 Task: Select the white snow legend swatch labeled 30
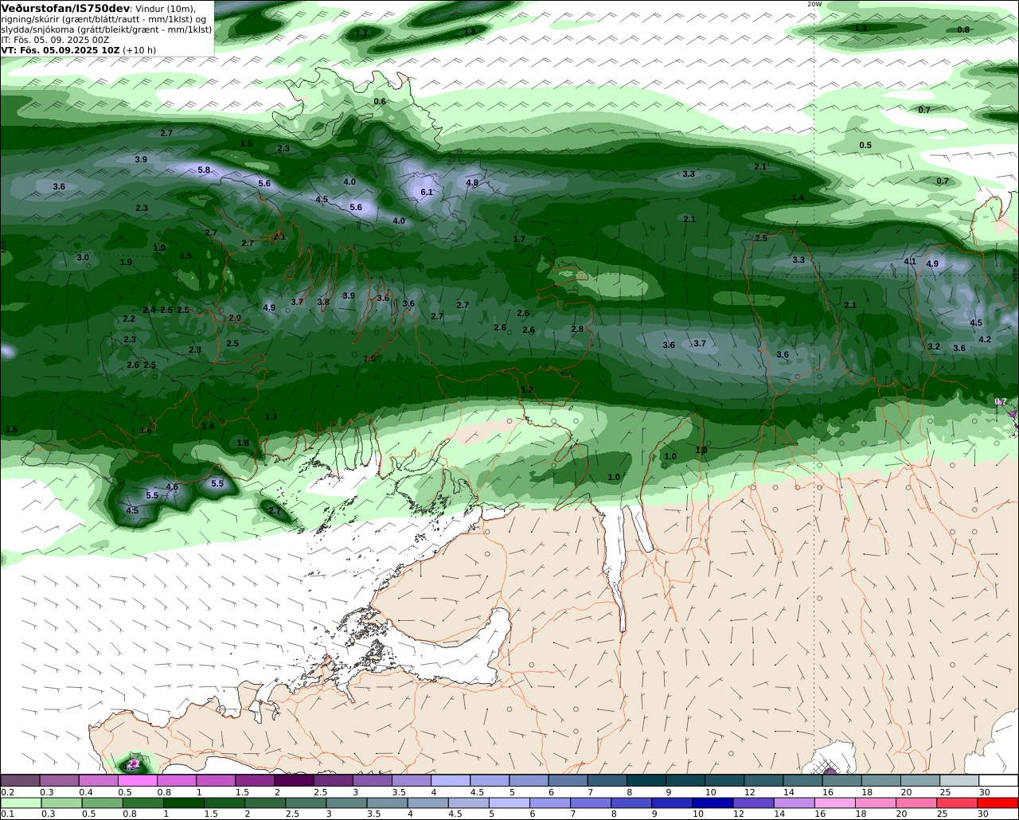tap(998, 780)
